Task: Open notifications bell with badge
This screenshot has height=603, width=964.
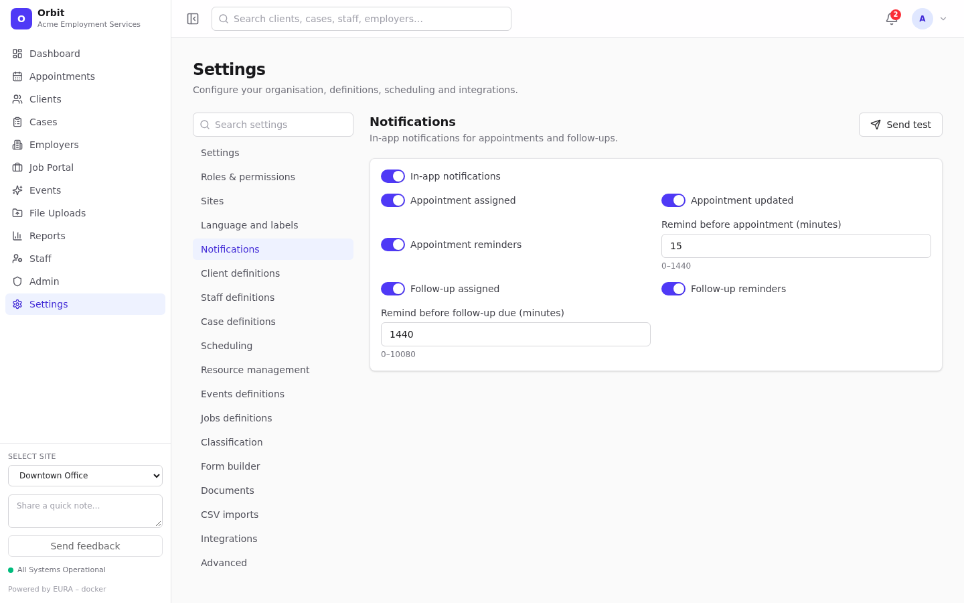Action: (x=892, y=19)
